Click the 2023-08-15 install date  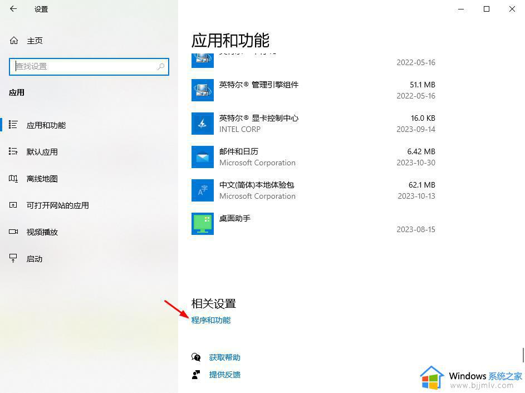(x=416, y=229)
